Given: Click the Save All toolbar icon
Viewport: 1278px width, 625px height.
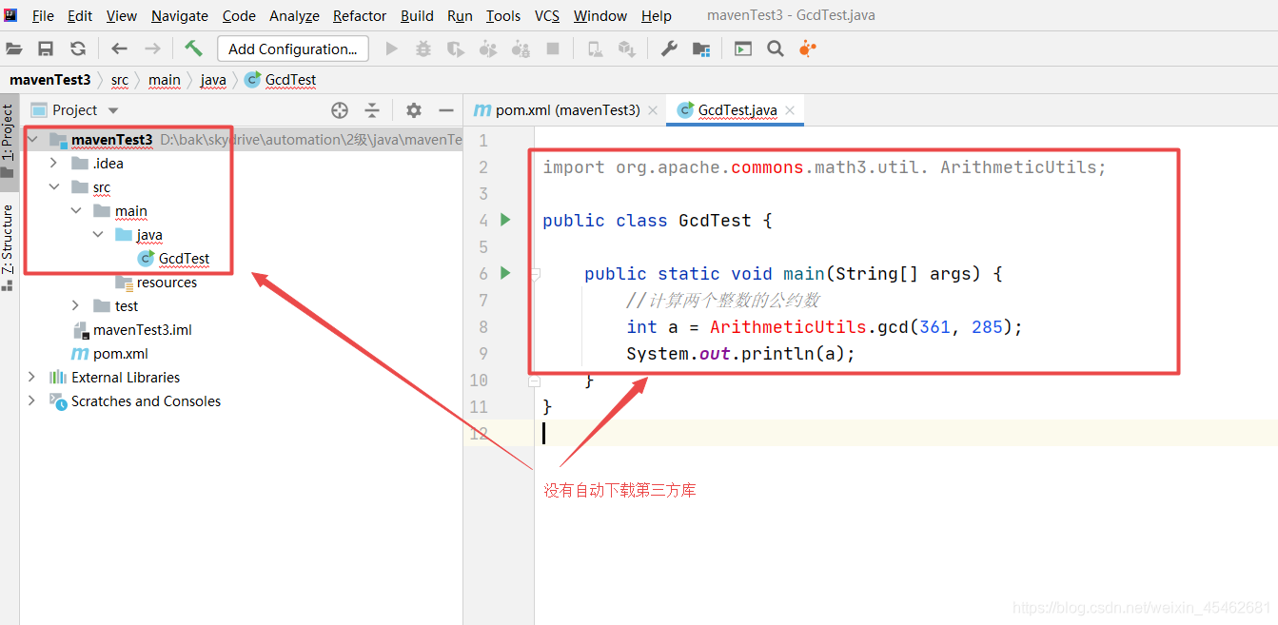Looking at the screenshot, I should (46, 49).
